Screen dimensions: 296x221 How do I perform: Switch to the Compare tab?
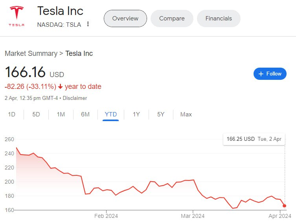[172, 18]
